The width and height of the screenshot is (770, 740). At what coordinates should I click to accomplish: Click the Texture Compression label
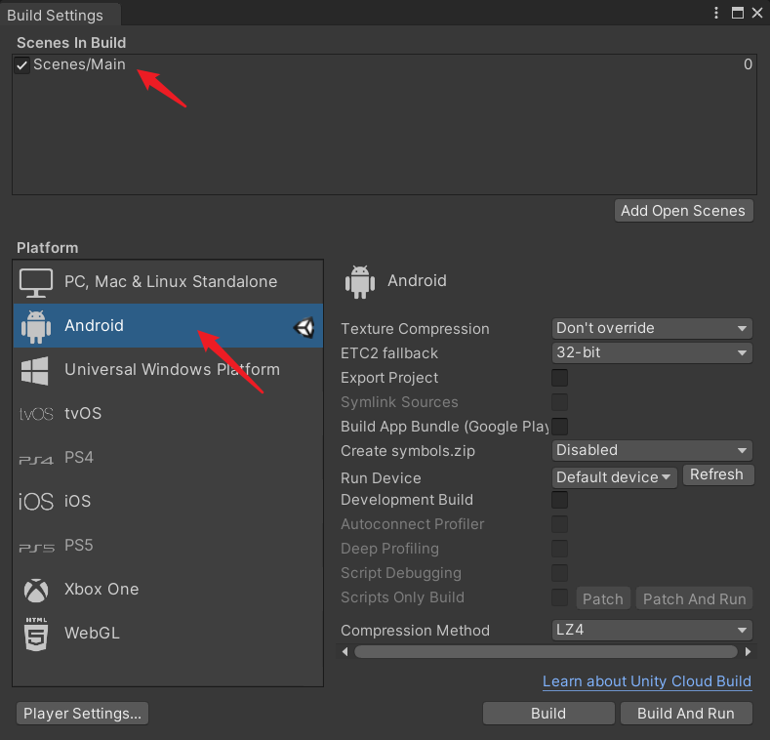click(415, 329)
